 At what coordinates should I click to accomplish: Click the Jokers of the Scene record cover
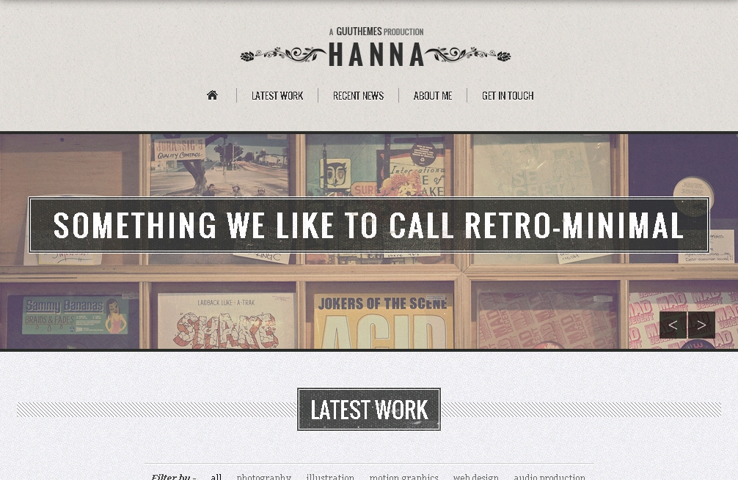(383, 321)
